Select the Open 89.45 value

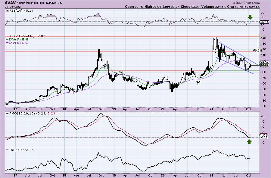click(134, 7)
